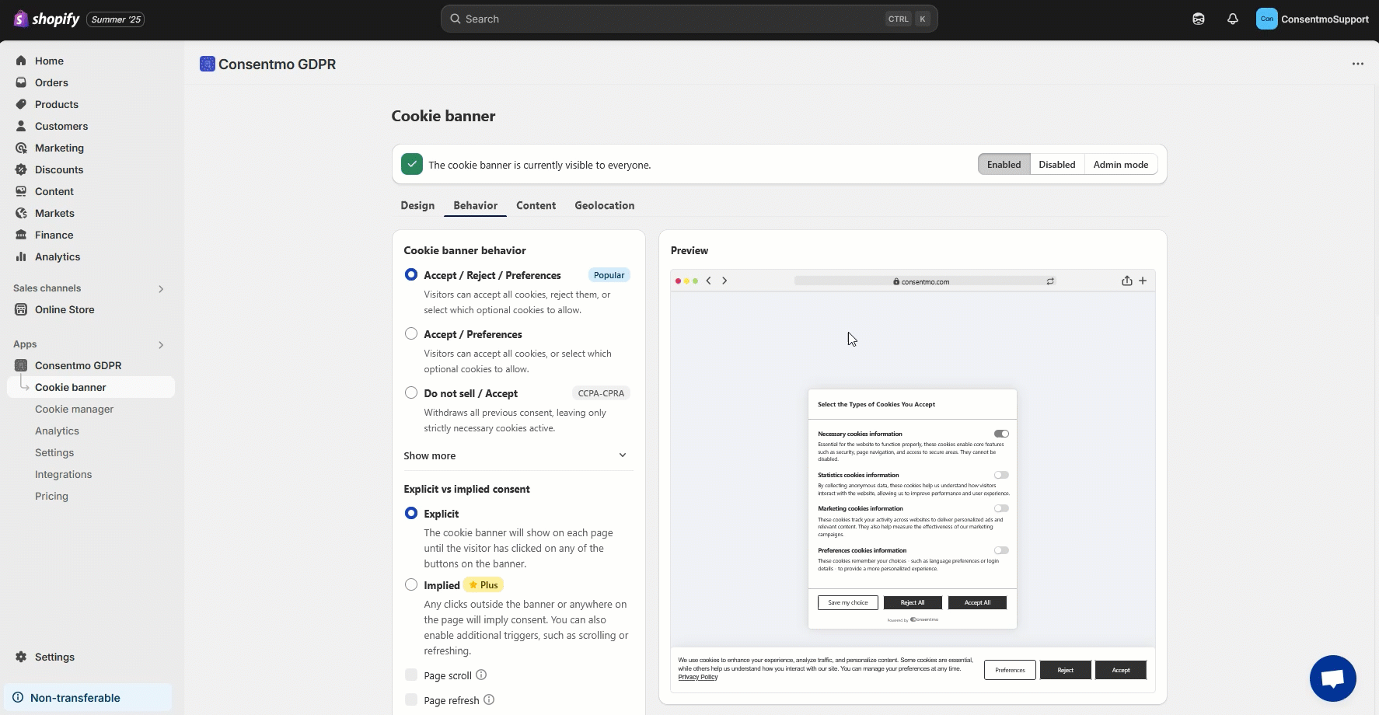
Task: Select Accept / Reject / Preferences radio
Action: pyautogui.click(x=411, y=274)
